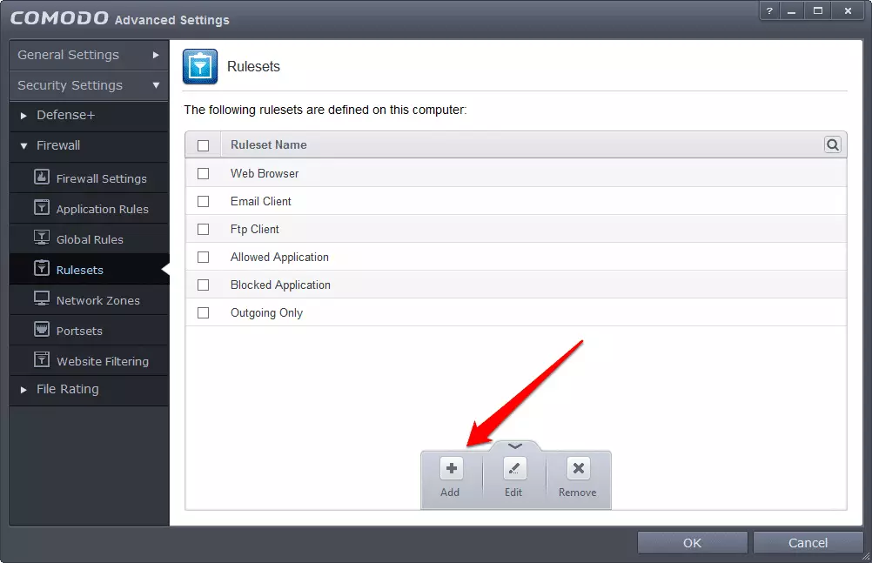Screen dimensions: 872x563
Task: Open the ruleset search magnifier icon
Action: tap(833, 145)
